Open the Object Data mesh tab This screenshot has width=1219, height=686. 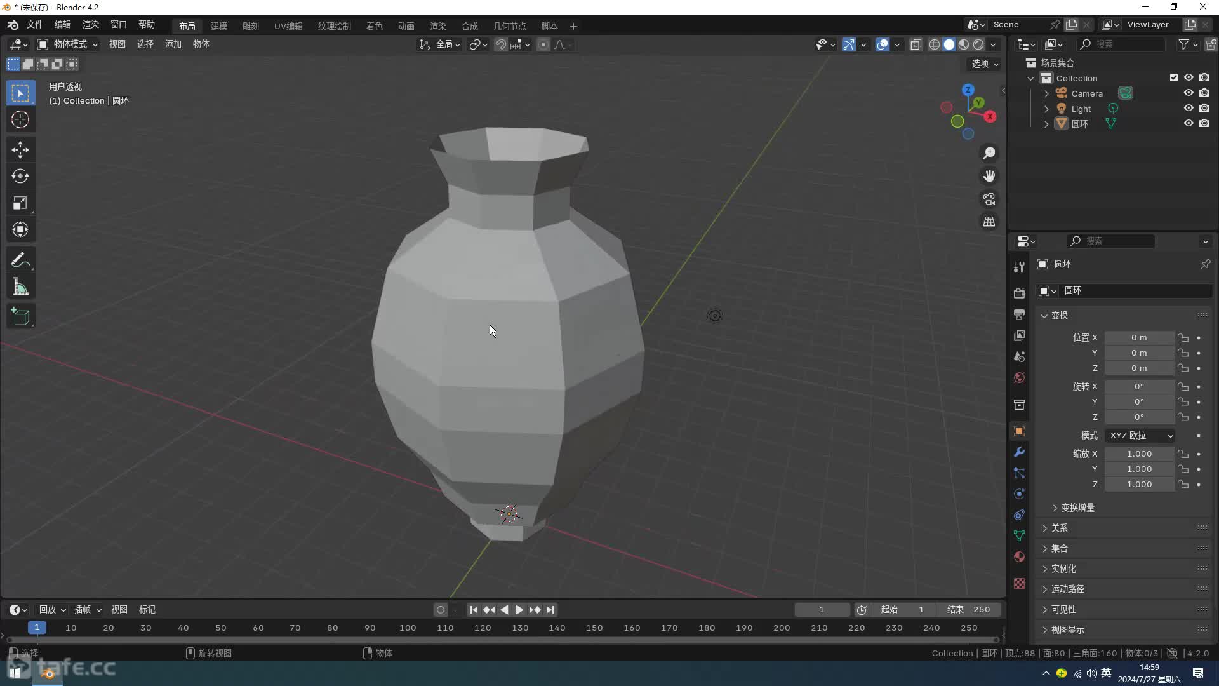pyautogui.click(x=1019, y=536)
